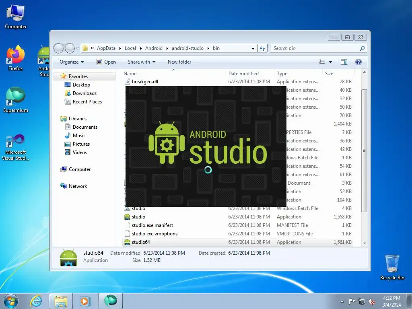Click the file list vertical scrollbar thumb

click(x=364, y=150)
